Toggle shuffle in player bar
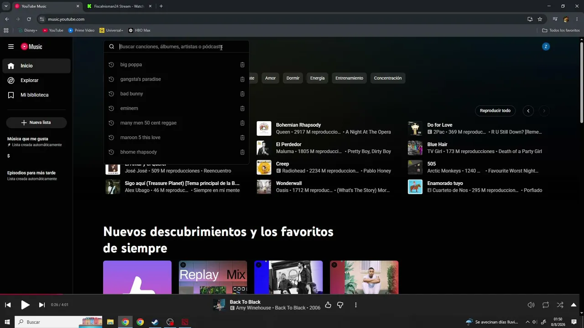Image resolution: width=584 pixels, height=328 pixels. (x=560, y=305)
